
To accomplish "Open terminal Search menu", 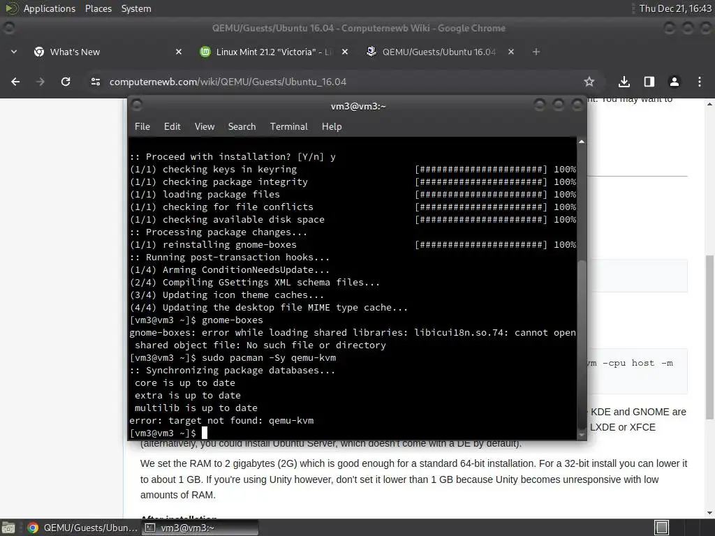I will 242,127.
